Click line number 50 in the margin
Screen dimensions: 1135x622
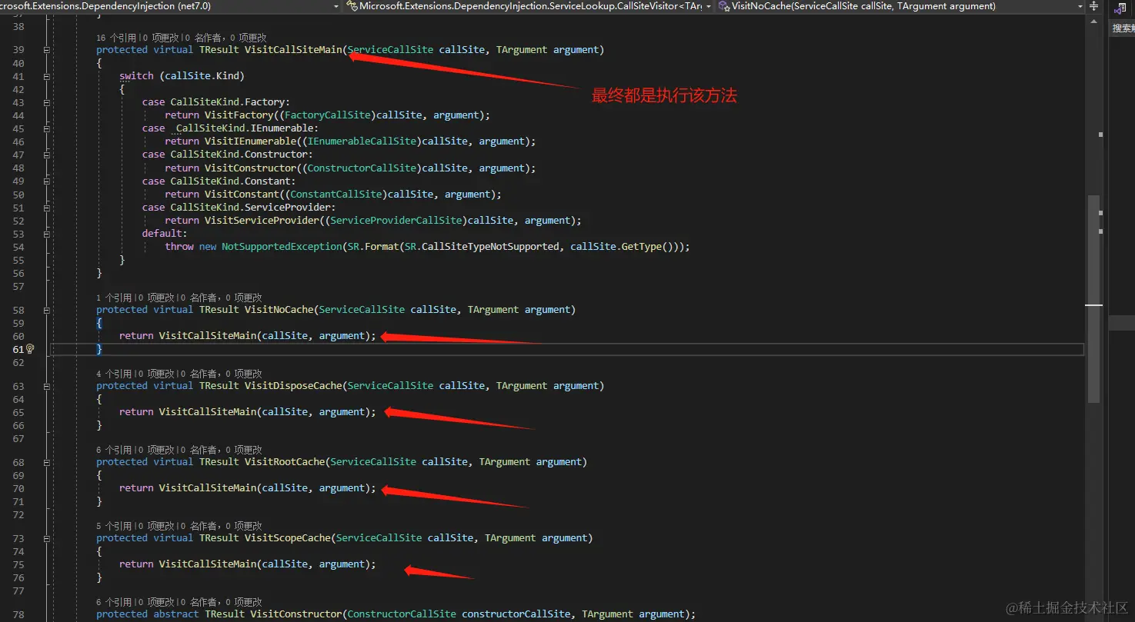tap(18, 194)
